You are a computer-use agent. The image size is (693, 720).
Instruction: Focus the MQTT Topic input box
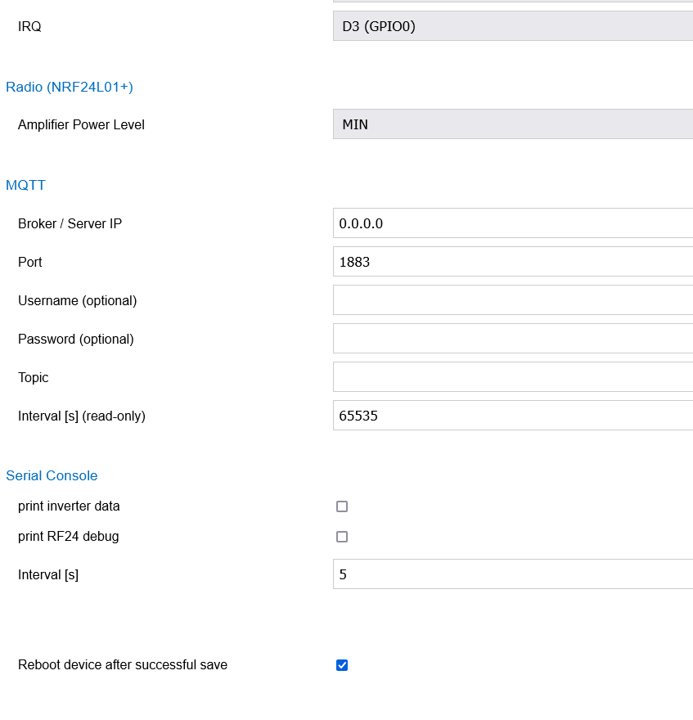(512, 377)
